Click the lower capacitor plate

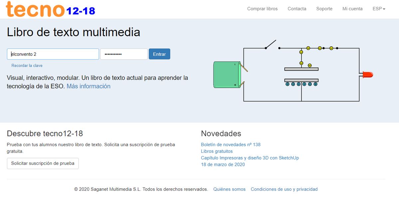click(301, 80)
